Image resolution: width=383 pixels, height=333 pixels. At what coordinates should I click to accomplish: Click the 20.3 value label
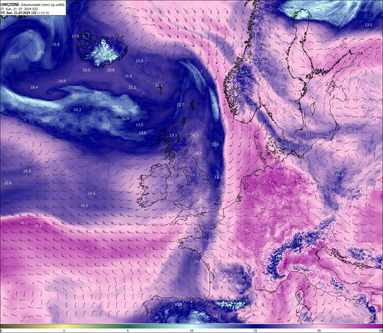[x=352, y=130]
